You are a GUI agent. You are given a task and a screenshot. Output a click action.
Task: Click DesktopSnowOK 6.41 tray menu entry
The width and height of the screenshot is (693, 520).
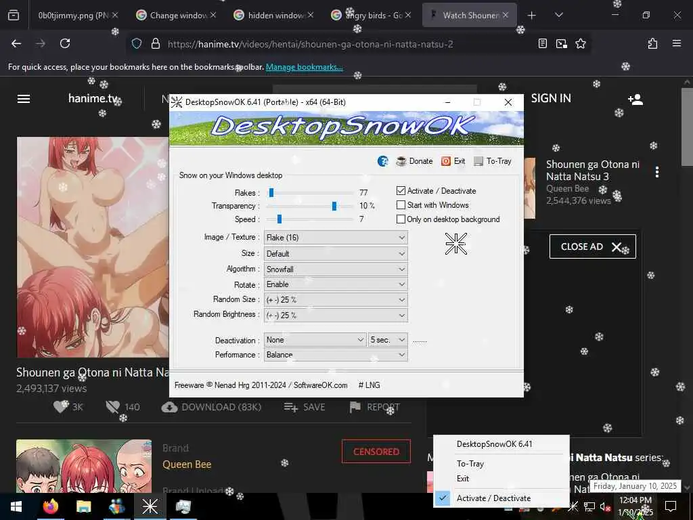[x=501, y=444]
